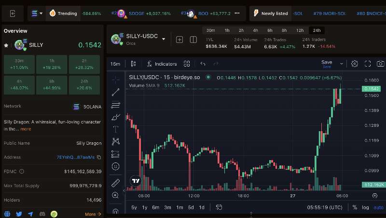The image size is (386, 218).
Task: Toggle log scale mode
Action: [365, 207]
